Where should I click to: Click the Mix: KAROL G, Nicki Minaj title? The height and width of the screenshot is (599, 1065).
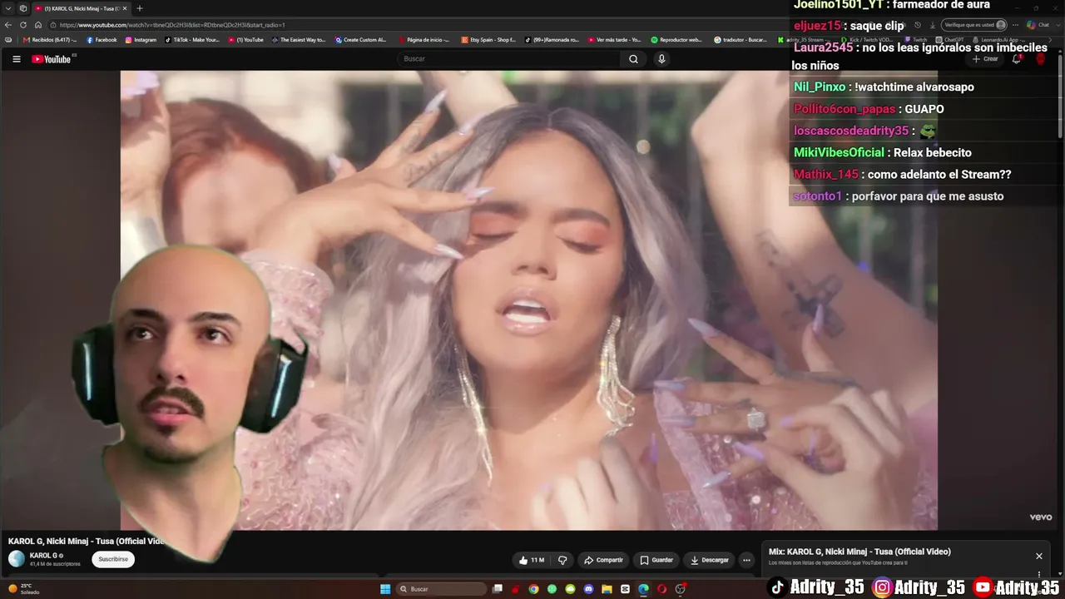click(x=859, y=552)
